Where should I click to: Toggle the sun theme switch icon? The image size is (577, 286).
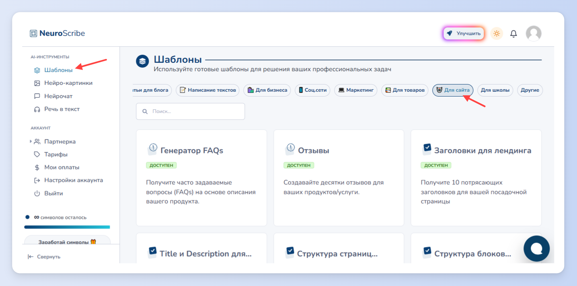pyautogui.click(x=497, y=33)
